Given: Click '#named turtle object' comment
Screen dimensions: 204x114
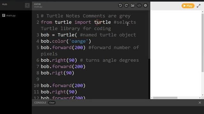Looking at the screenshot, I should (108, 35).
